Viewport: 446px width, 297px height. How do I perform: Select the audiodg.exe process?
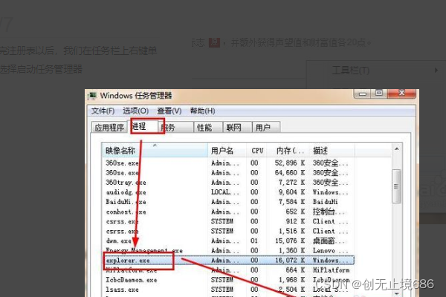(228, 192)
